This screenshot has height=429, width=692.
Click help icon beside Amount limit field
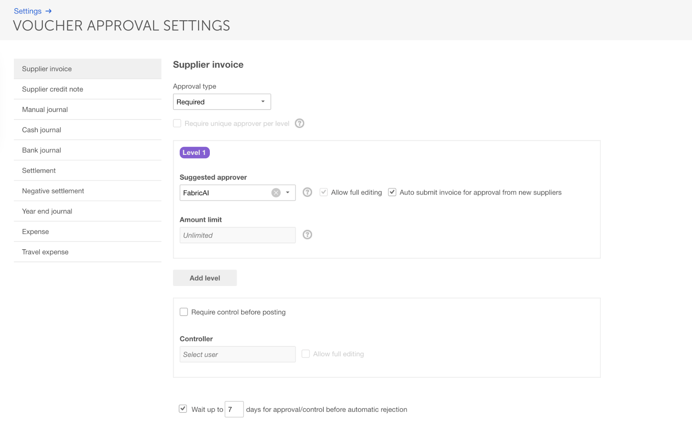pos(307,235)
